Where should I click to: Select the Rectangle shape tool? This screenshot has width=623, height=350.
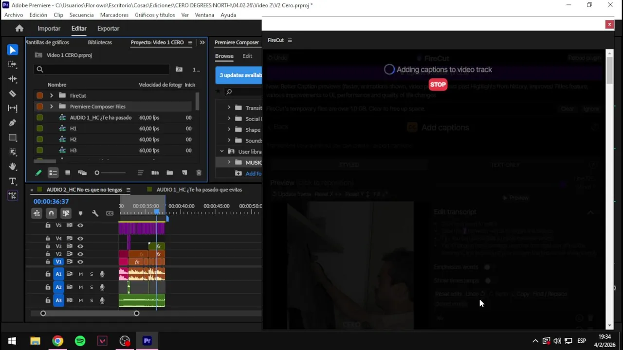click(13, 138)
